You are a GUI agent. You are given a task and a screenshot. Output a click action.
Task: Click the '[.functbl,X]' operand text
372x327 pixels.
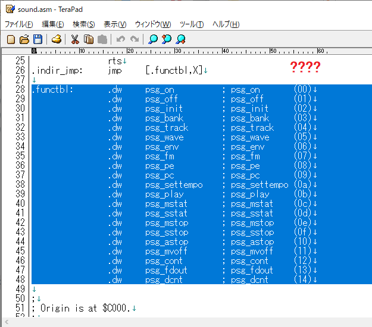coord(174,70)
